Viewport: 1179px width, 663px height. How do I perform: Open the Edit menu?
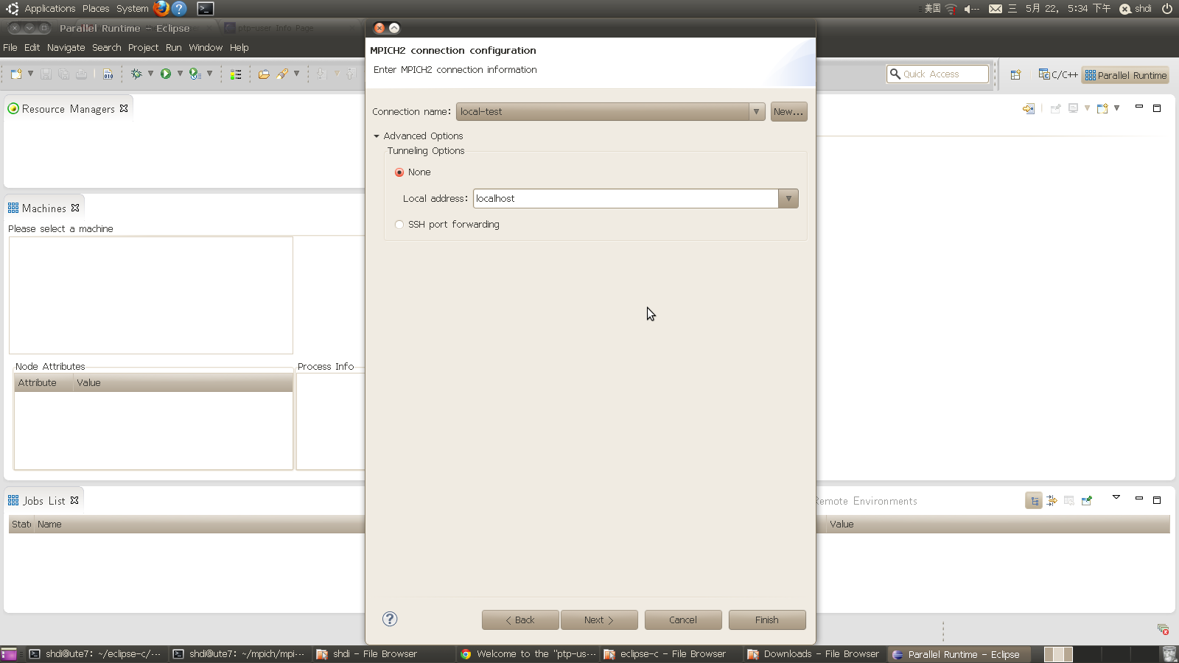pos(32,47)
